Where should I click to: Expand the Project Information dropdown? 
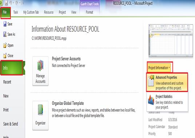[x=159, y=68]
